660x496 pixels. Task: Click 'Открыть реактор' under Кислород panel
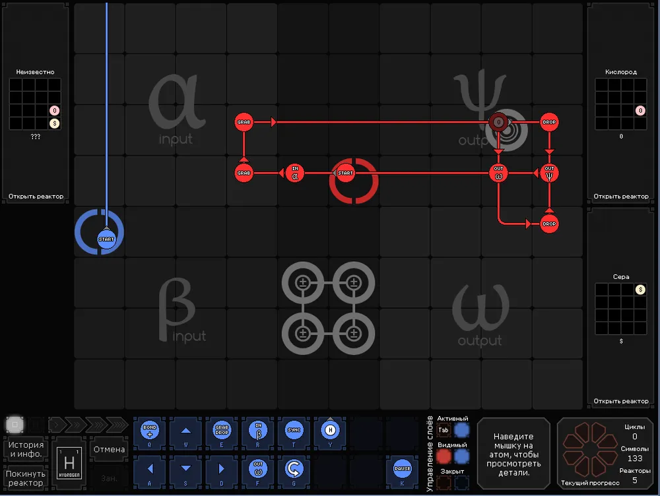pyautogui.click(x=621, y=197)
